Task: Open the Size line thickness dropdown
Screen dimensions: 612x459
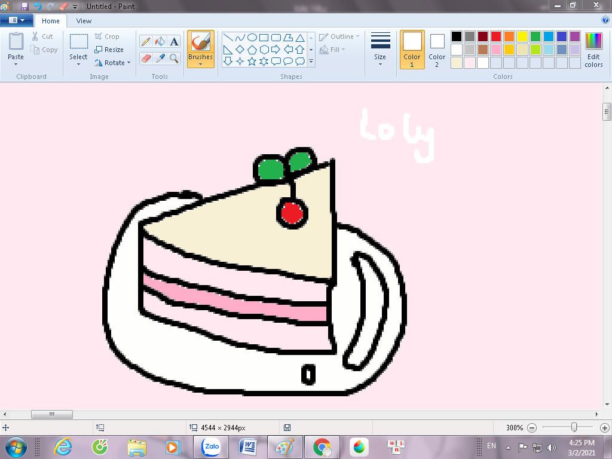Action: (x=380, y=49)
